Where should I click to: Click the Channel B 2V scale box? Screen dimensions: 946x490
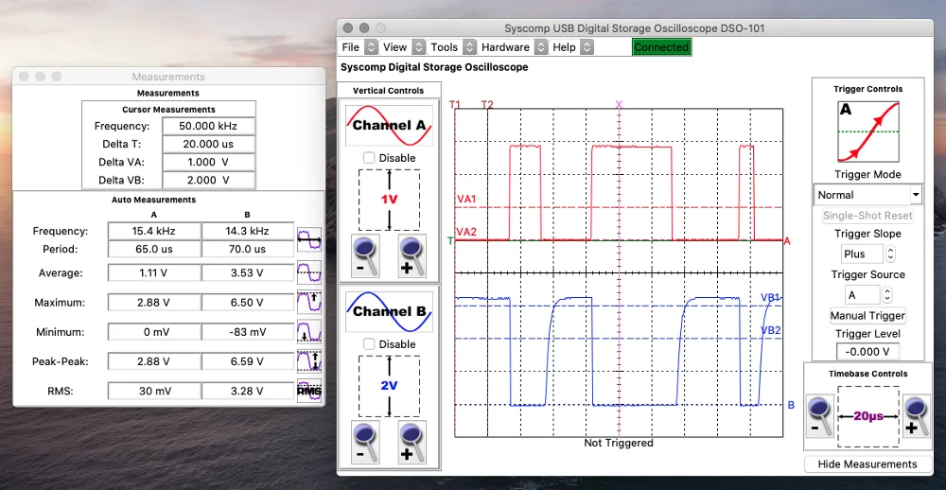point(389,386)
